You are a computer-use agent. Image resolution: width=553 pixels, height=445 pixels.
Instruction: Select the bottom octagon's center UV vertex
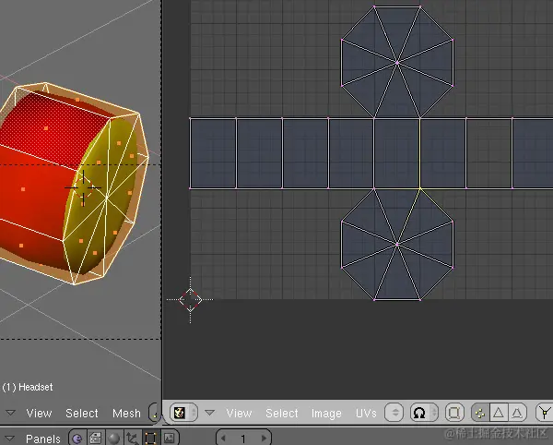pos(397,245)
